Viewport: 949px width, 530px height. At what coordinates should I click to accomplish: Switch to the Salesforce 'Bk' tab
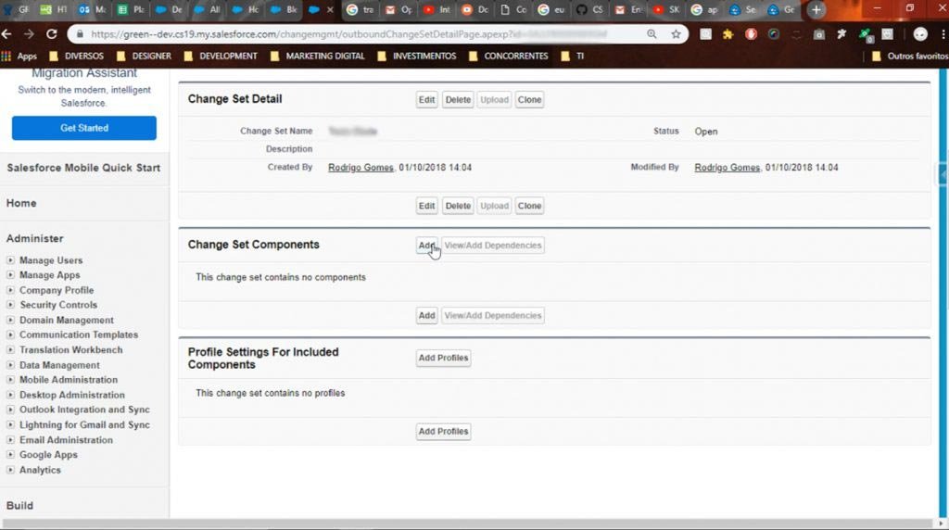[x=284, y=9]
